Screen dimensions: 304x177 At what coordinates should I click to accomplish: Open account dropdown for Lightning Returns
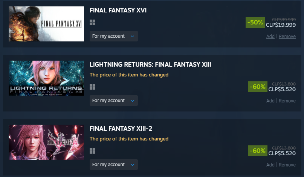point(114,101)
